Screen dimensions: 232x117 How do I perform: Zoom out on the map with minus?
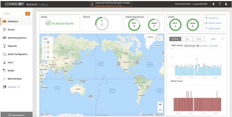click(x=160, y=110)
